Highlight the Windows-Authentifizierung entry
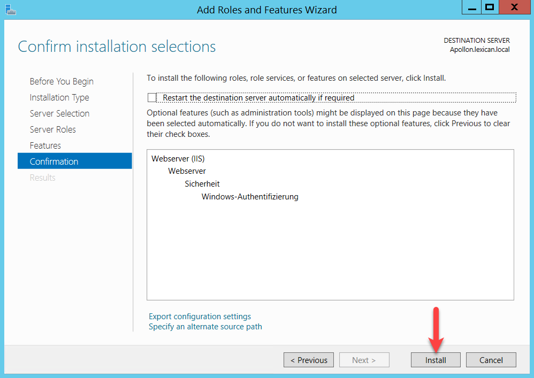 tap(250, 197)
